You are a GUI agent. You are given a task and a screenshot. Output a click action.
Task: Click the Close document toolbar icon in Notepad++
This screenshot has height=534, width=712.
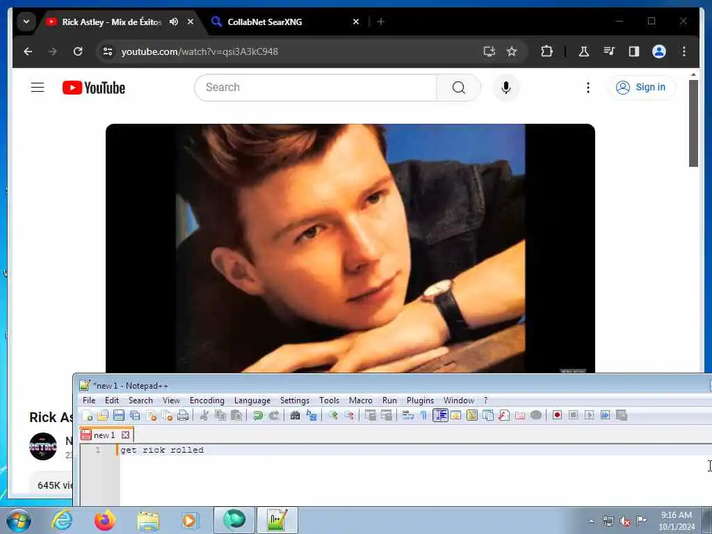click(151, 415)
